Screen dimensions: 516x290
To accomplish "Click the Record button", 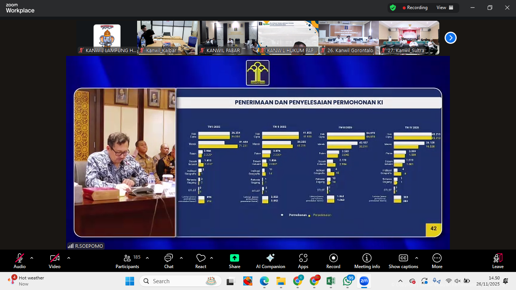I will click(x=333, y=261).
